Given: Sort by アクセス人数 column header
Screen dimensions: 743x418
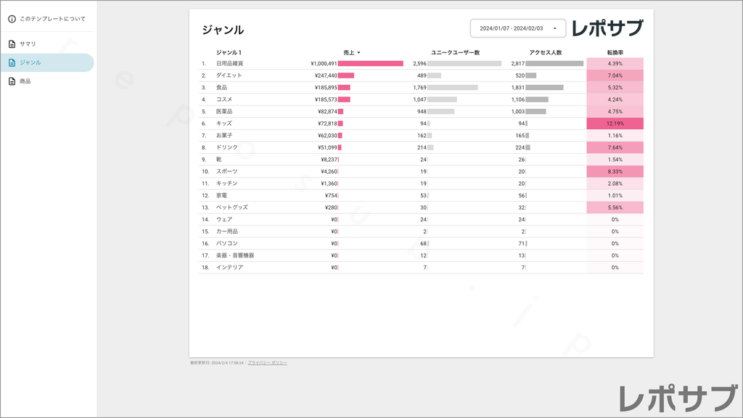Looking at the screenshot, I should tap(546, 52).
